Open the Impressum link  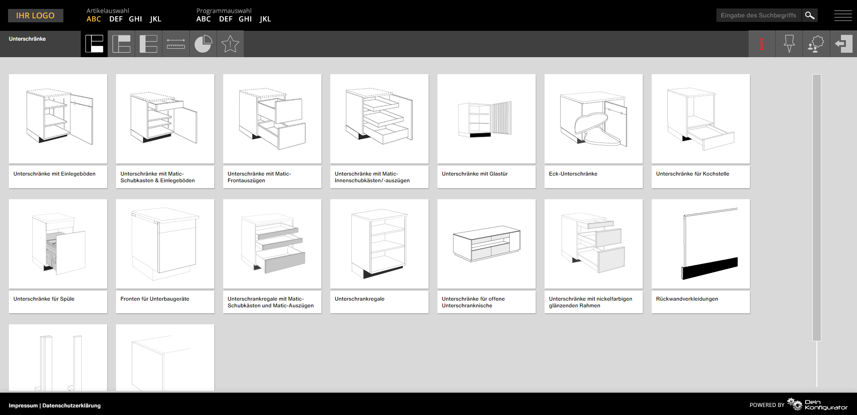(23, 406)
